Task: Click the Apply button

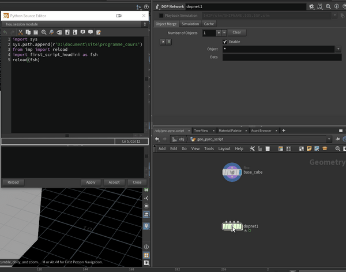Action: tap(91, 182)
